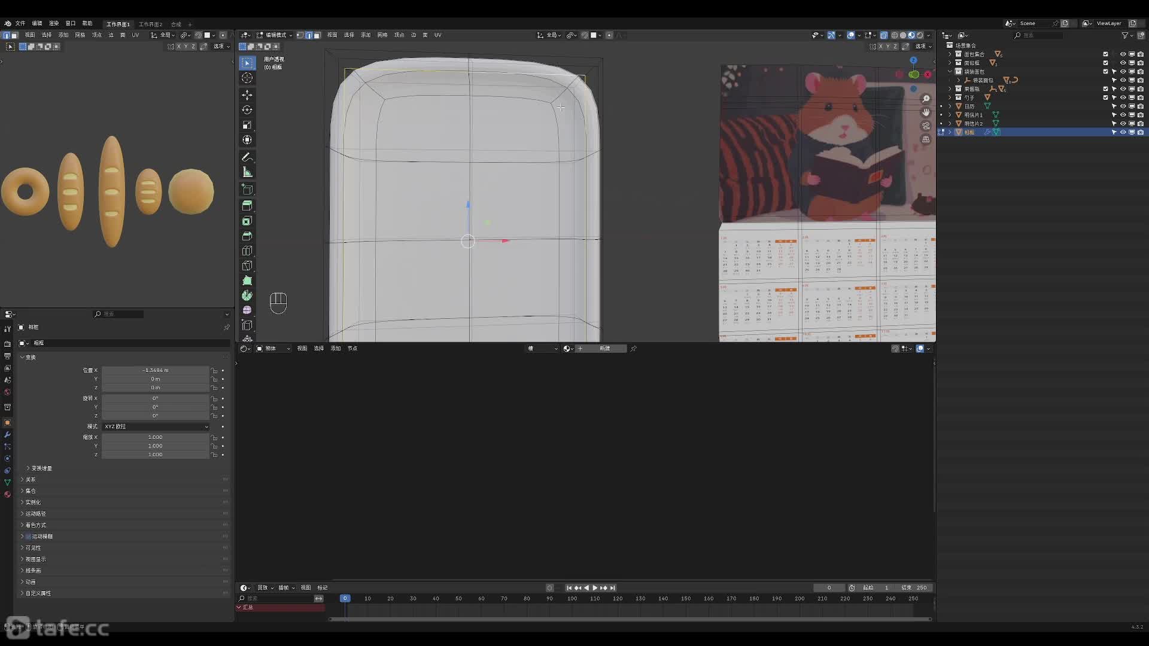Switch to the 工作界面2 workspace tab
The height and width of the screenshot is (646, 1149).
tap(150, 25)
